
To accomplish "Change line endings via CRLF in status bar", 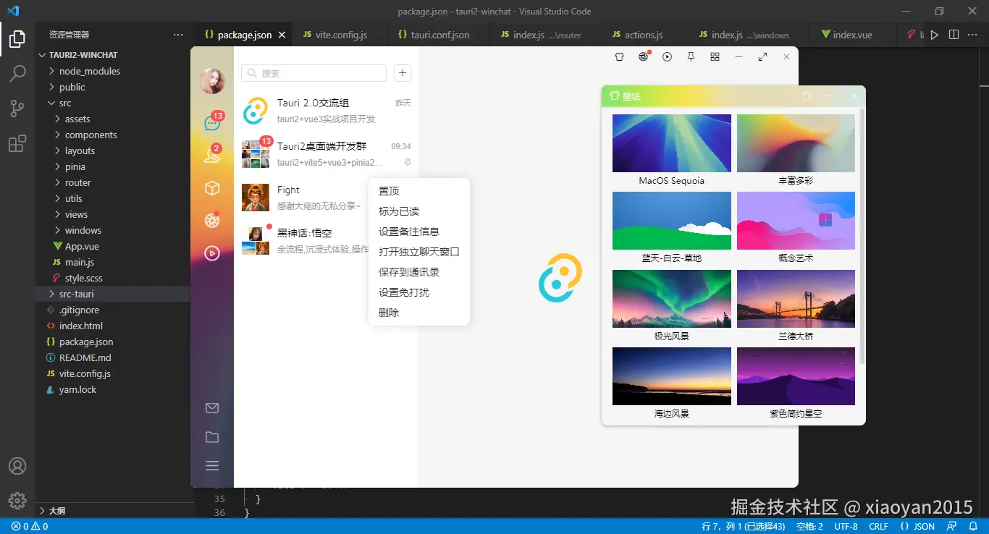I will click(x=878, y=526).
